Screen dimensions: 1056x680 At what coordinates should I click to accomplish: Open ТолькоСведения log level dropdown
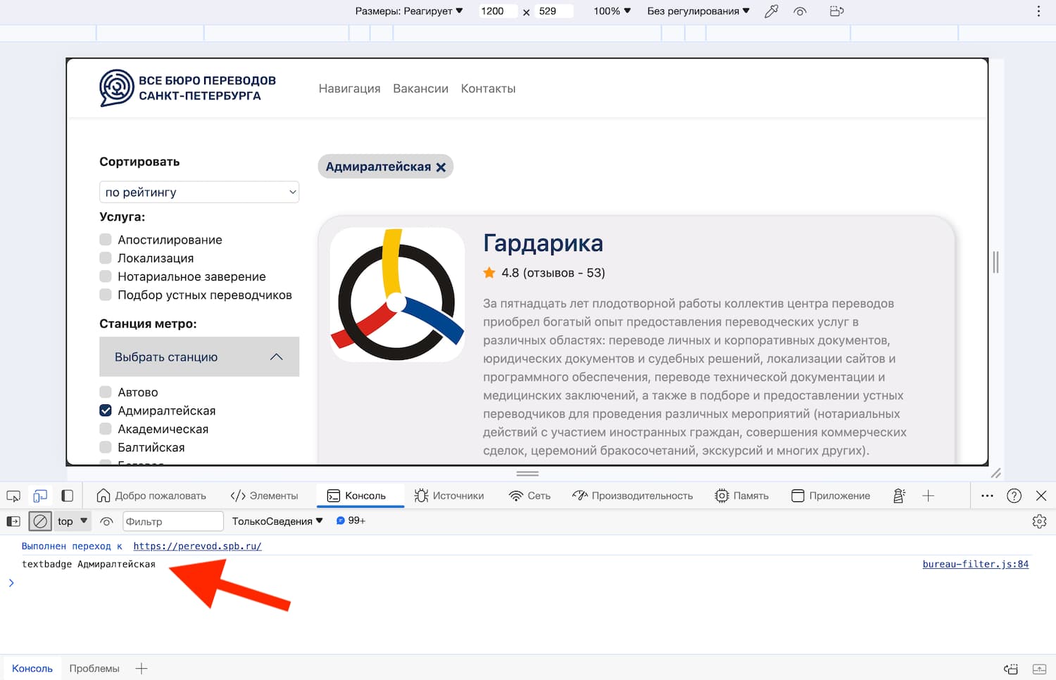[277, 521]
